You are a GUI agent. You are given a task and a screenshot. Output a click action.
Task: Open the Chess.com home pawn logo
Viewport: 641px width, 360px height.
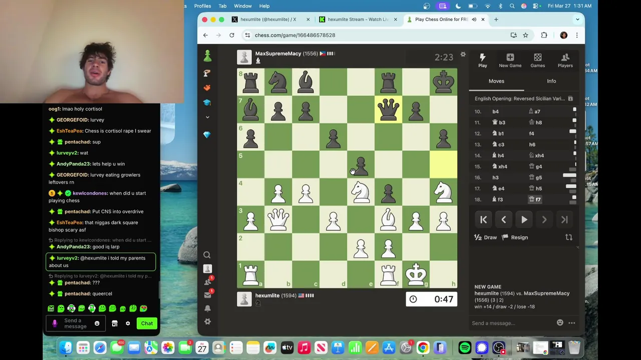[x=207, y=55]
